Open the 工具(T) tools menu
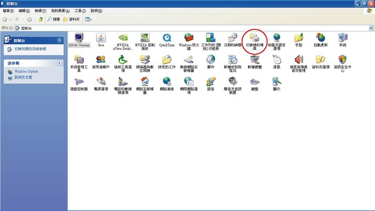Screen dimensions: 375x211 pyautogui.click(x=80, y=11)
